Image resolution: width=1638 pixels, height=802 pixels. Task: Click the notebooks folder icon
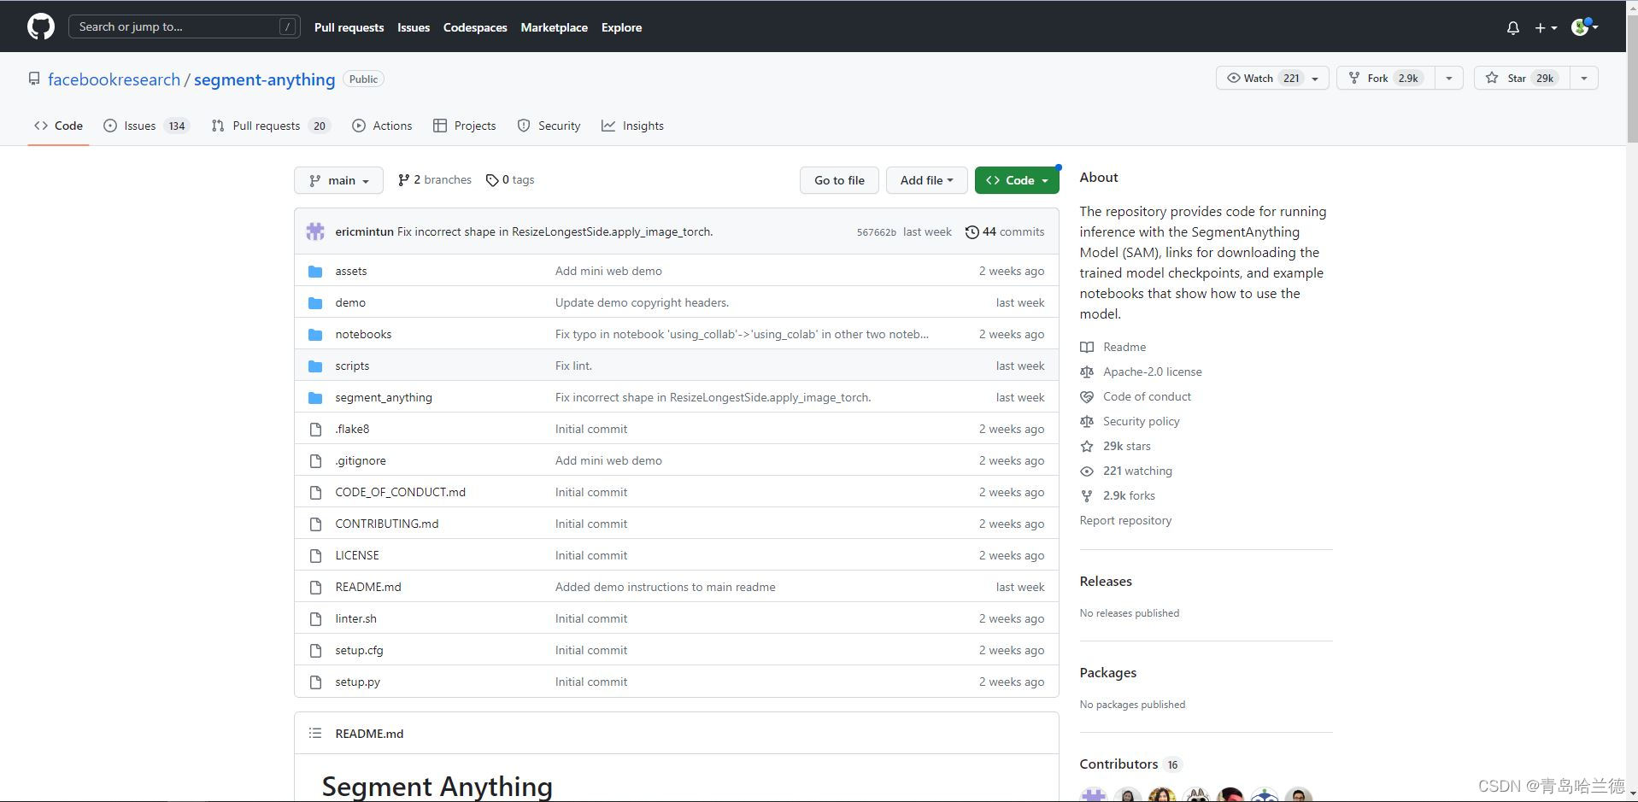[x=315, y=334]
